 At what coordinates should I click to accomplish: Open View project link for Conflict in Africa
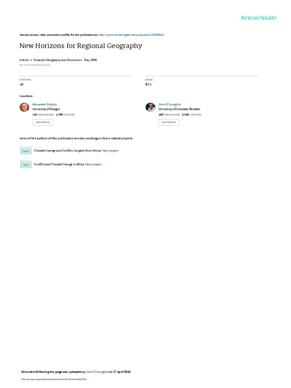[93, 164]
